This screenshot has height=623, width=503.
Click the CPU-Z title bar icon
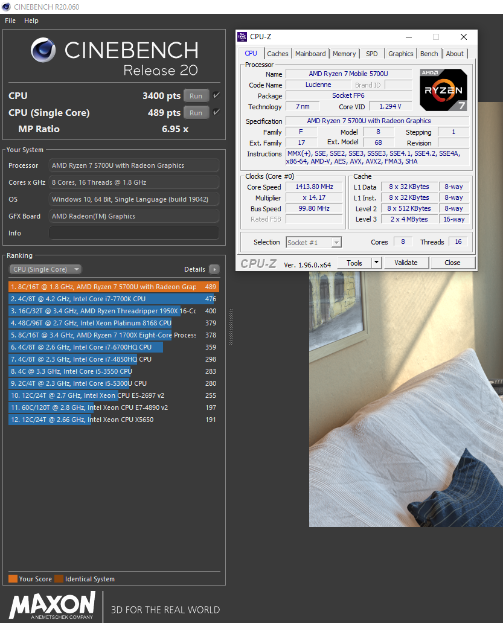point(242,37)
